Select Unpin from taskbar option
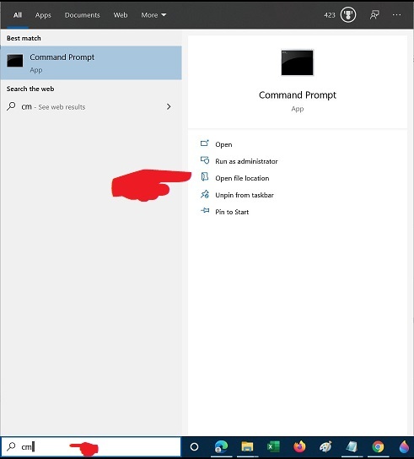 [245, 195]
